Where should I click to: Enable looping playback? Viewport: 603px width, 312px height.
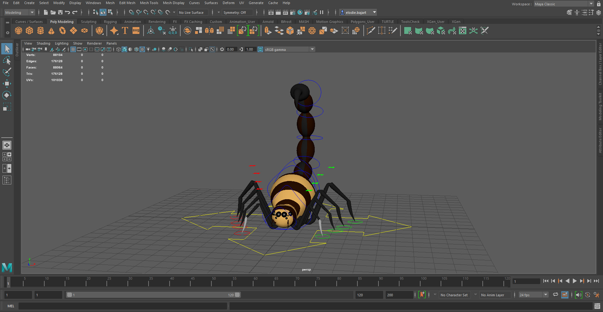pos(555,295)
